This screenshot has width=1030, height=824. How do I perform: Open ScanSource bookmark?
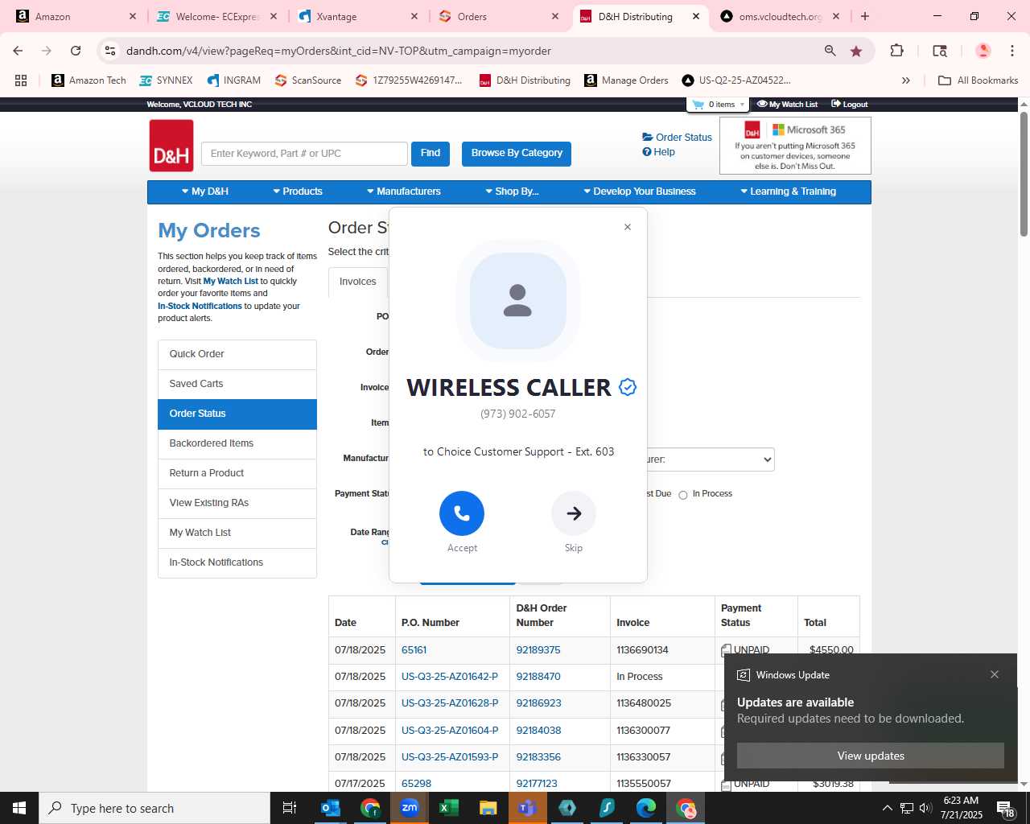tap(307, 80)
